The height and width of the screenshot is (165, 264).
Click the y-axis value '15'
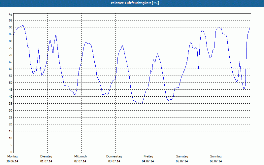[x=11, y=131]
